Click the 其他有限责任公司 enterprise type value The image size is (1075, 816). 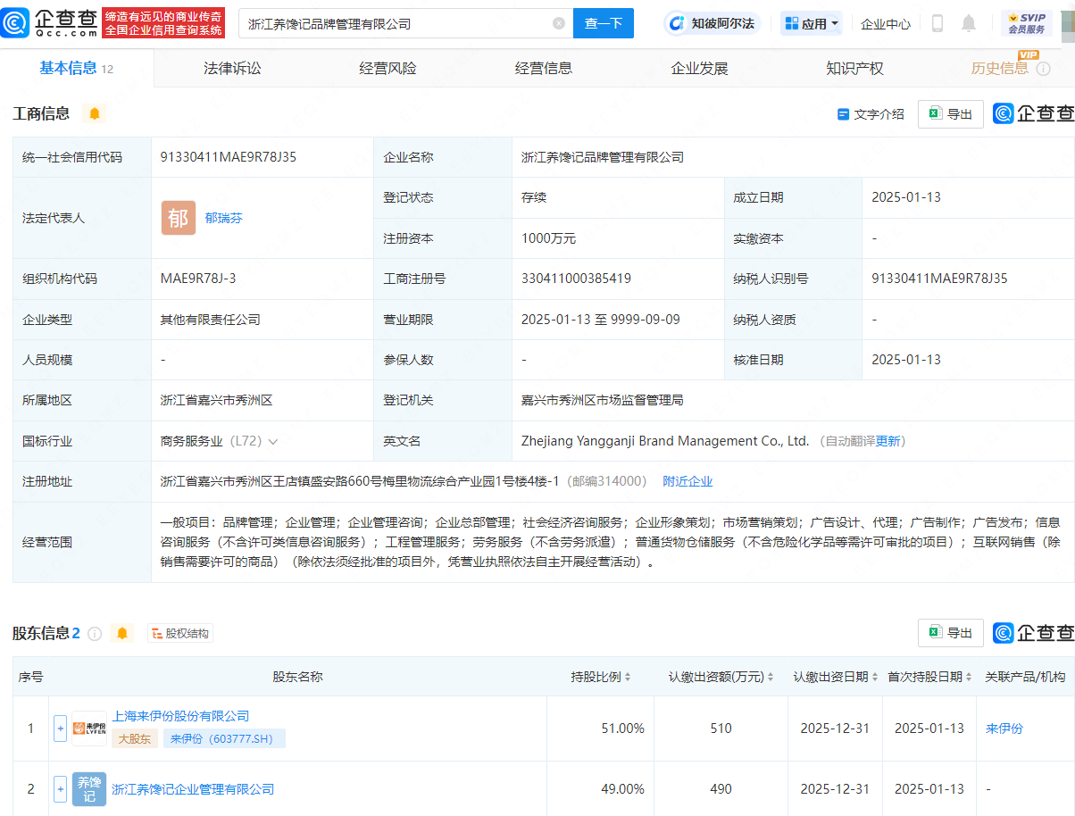211,319
